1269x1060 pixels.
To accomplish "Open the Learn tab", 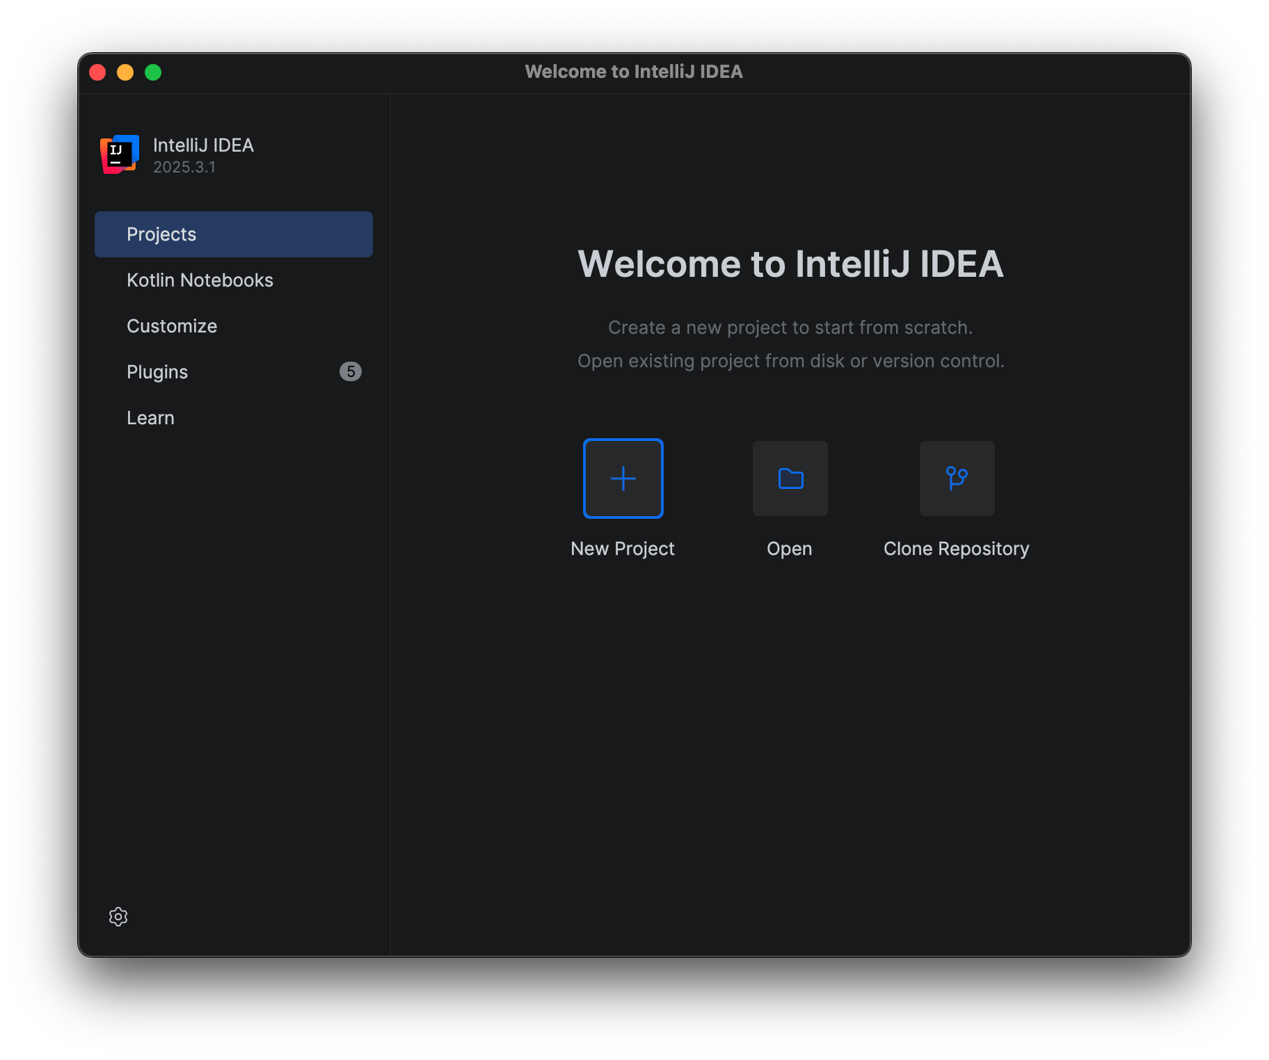I will pyautogui.click(x=150, y=418).
